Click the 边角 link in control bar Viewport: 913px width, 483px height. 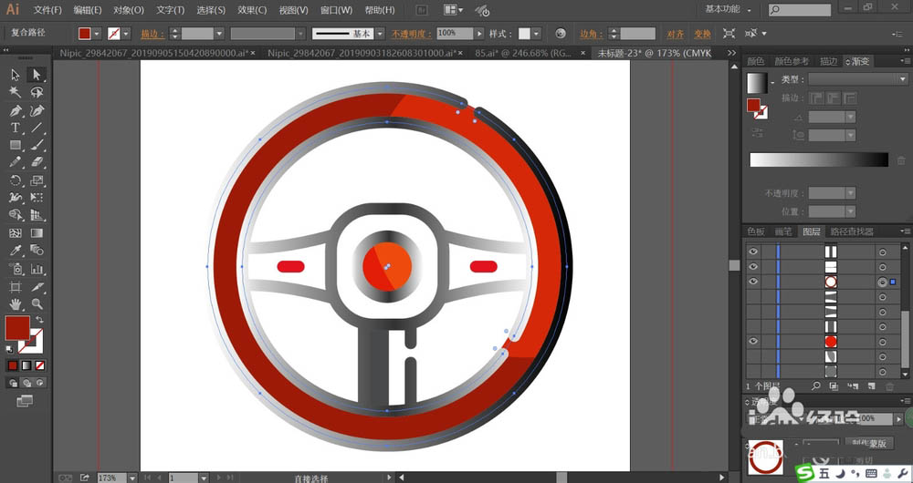click(x=592, y=35)
